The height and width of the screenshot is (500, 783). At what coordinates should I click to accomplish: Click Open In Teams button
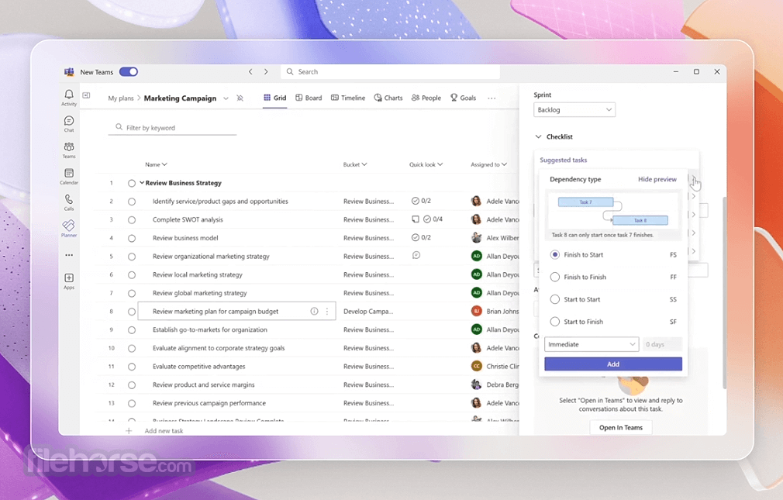click(621, 428)
